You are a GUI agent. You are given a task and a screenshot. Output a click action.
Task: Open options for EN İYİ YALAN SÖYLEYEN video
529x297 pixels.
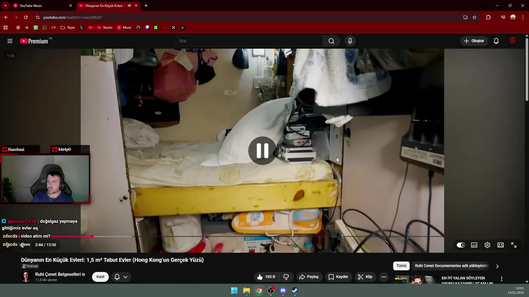point(502,279)
